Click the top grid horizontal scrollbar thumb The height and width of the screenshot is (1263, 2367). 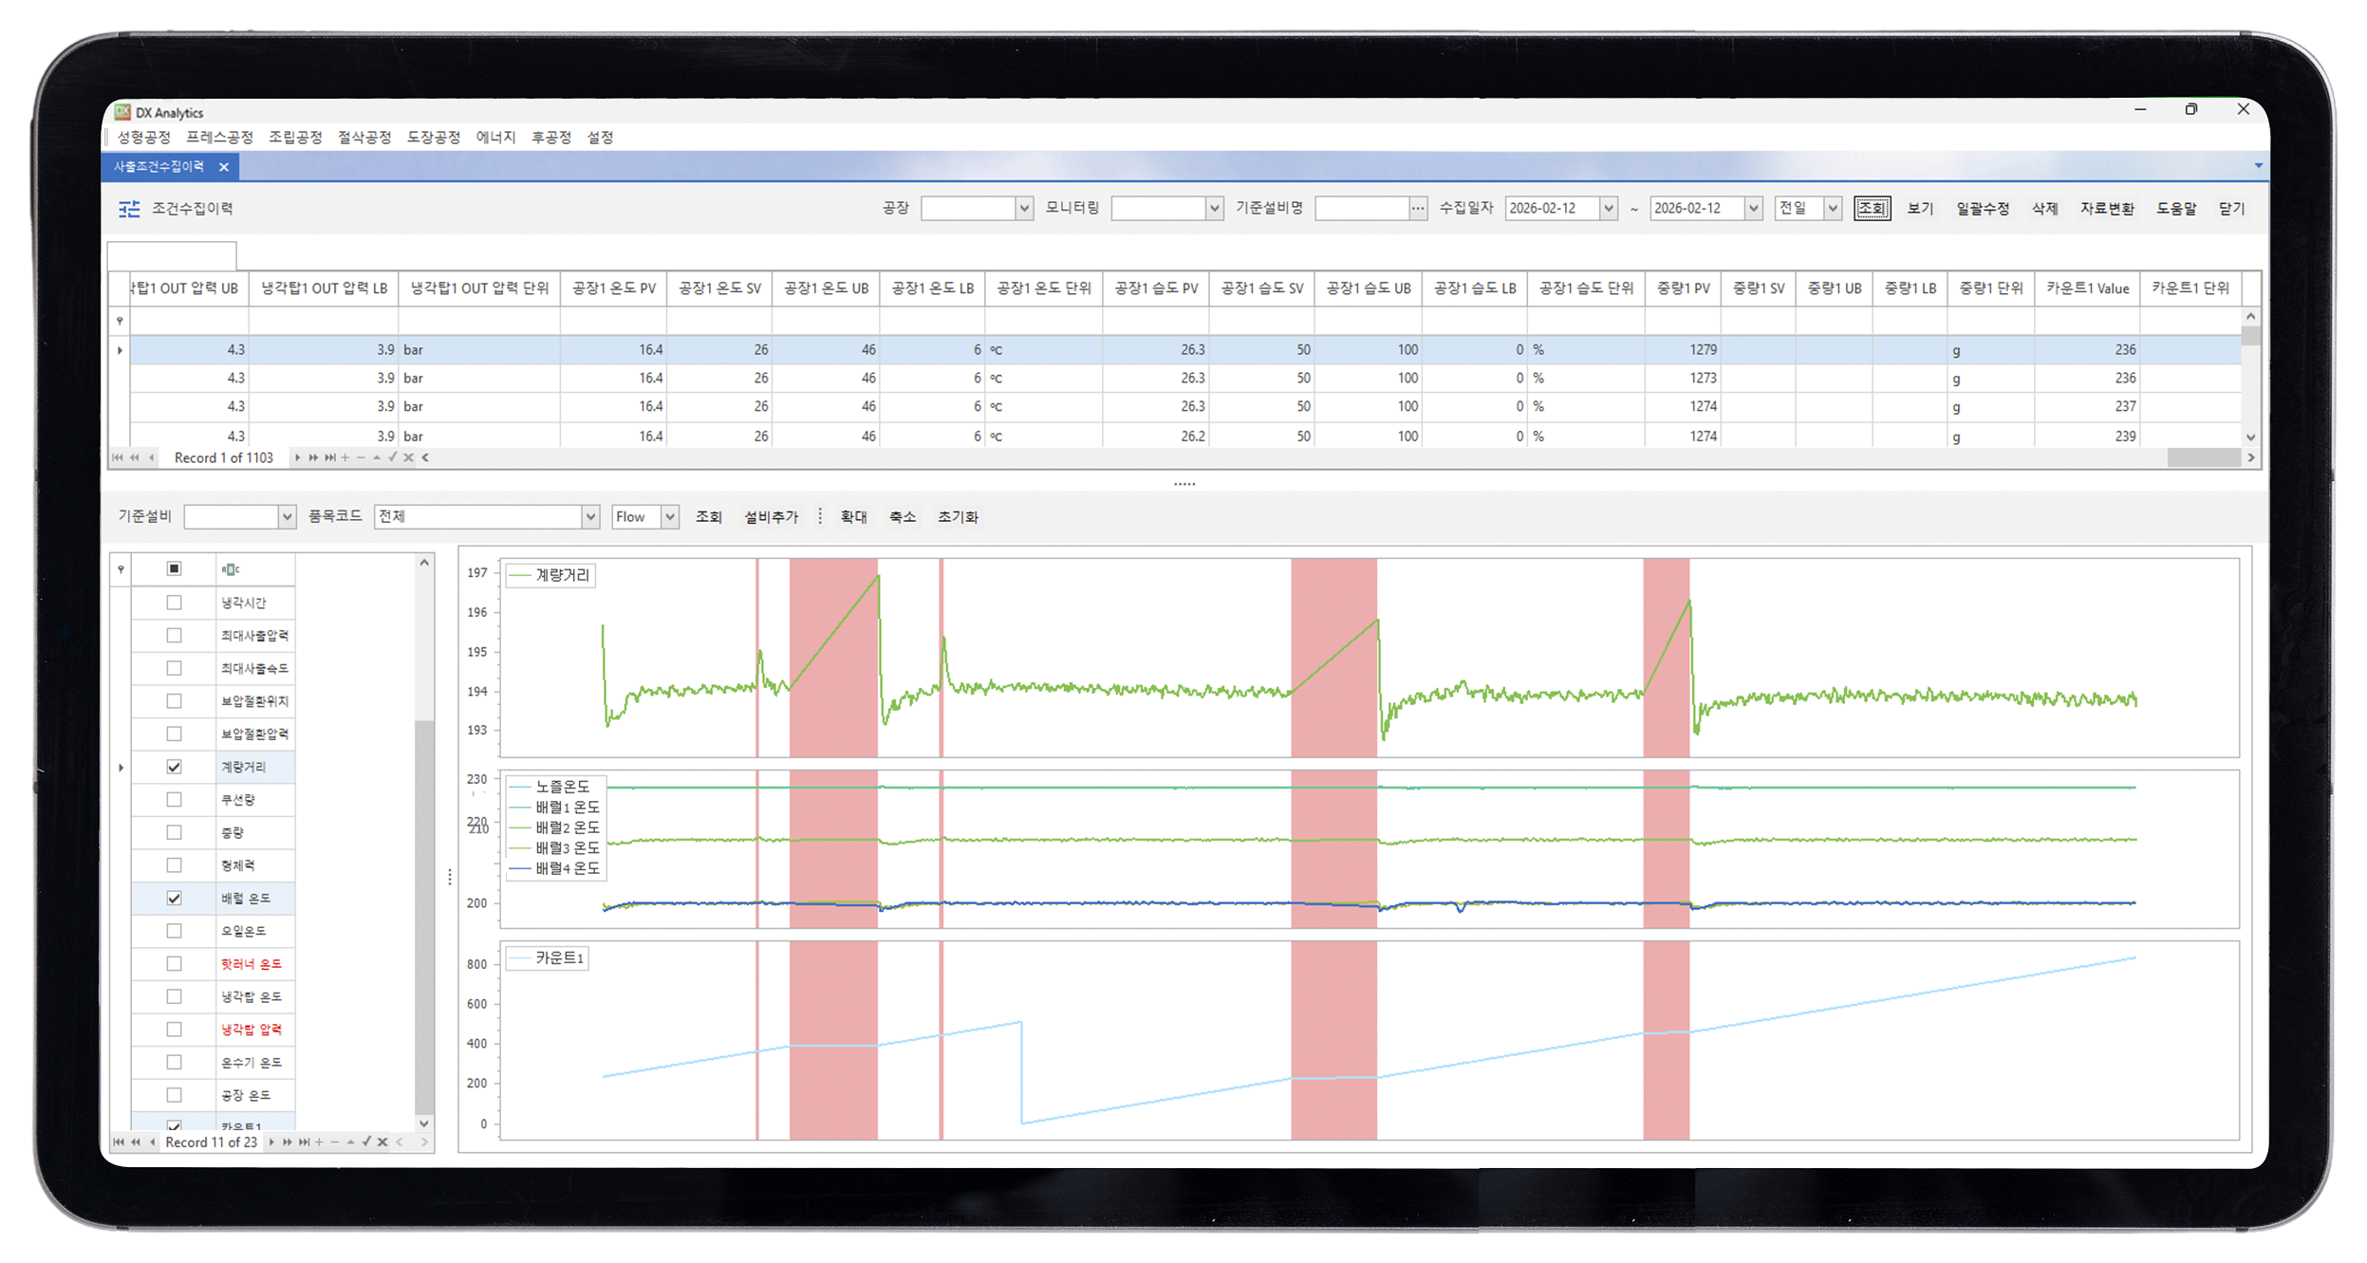(2203, 457)
